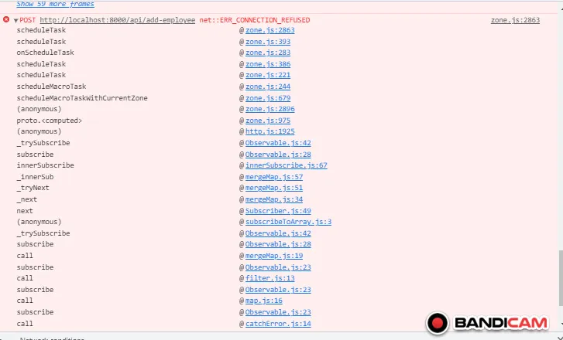Viewport: 563px width, 340px height.
Task: Open the Subscriber.js:49 source link
Action: 278,211
